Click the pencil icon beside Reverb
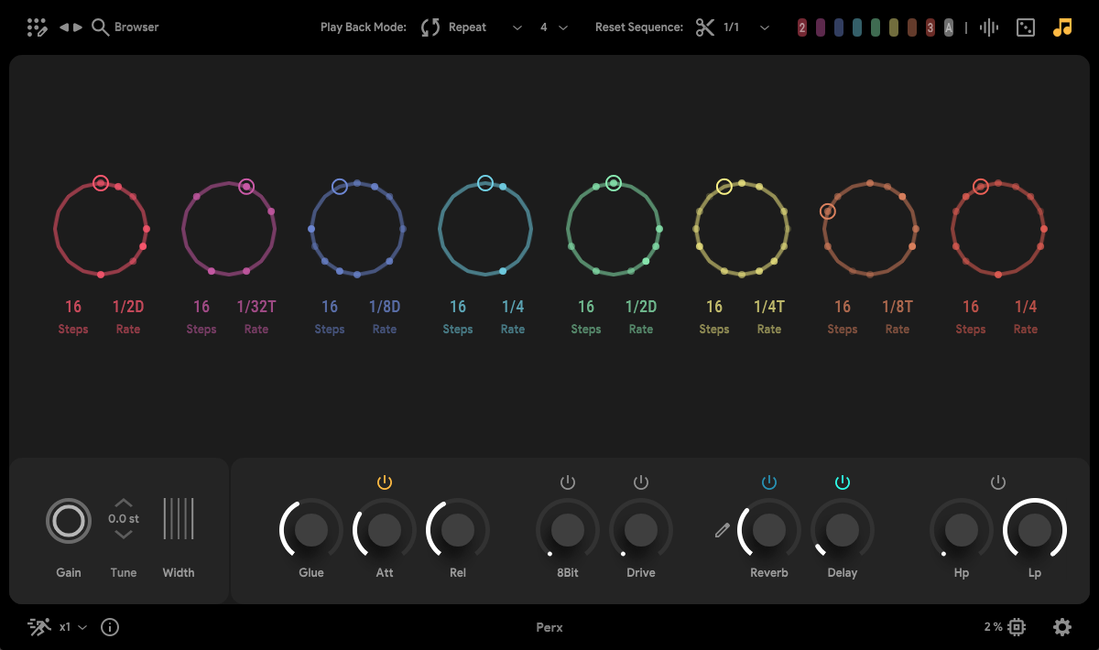This screenshot has width=1099, height=650. tap(723, 530)
